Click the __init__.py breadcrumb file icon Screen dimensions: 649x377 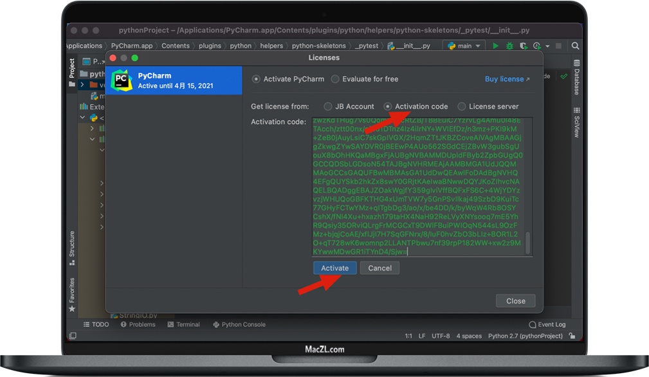[x=390, y=46]
